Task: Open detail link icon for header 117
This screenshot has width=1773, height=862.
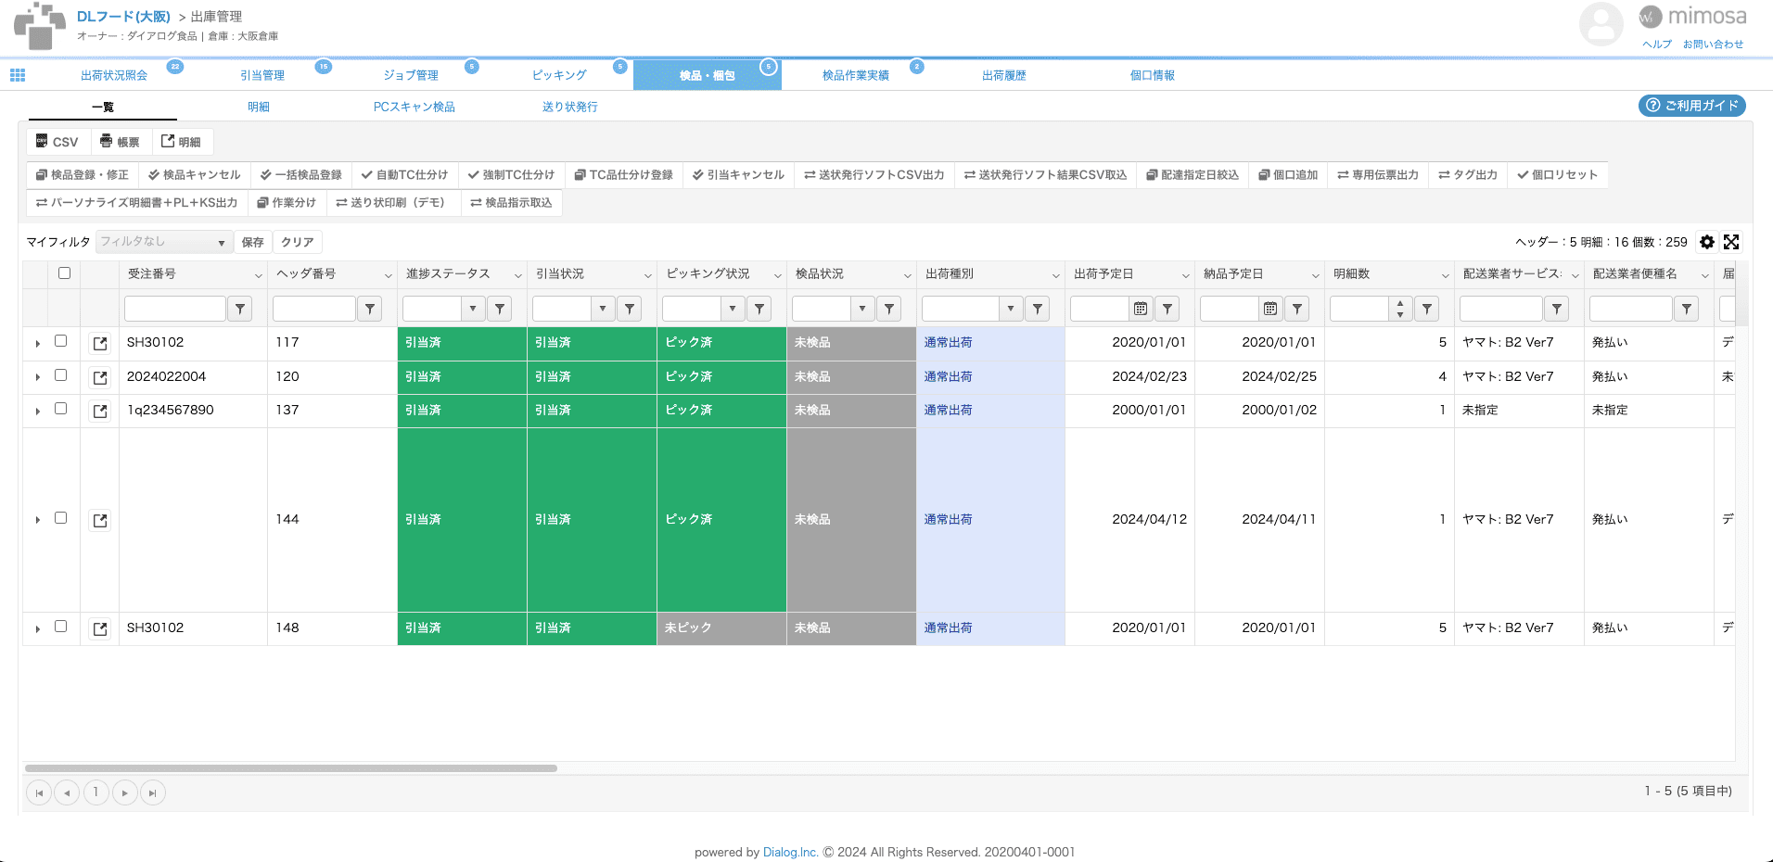Action: [100, 344]
